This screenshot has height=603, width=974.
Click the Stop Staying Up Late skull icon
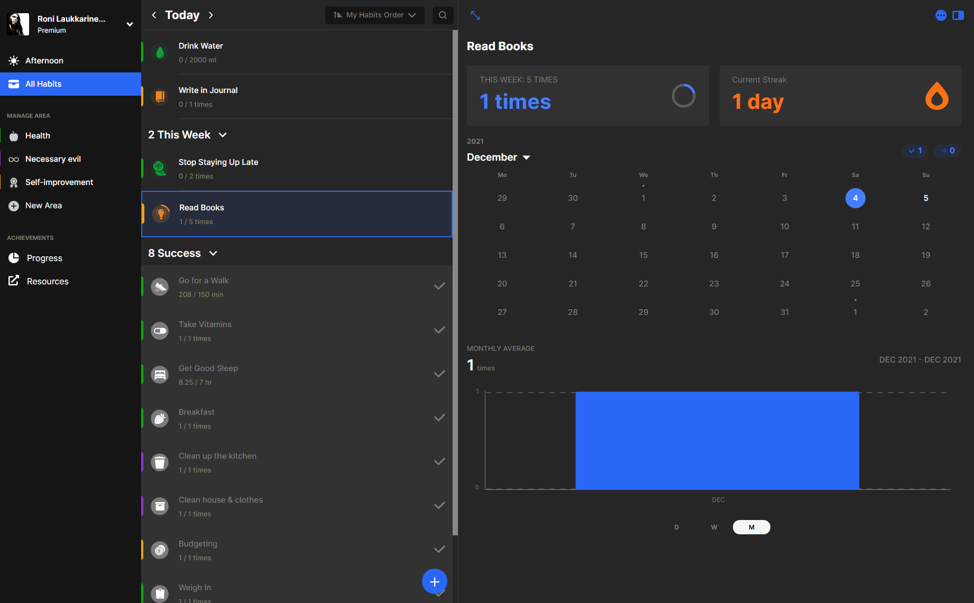point(160,169)
